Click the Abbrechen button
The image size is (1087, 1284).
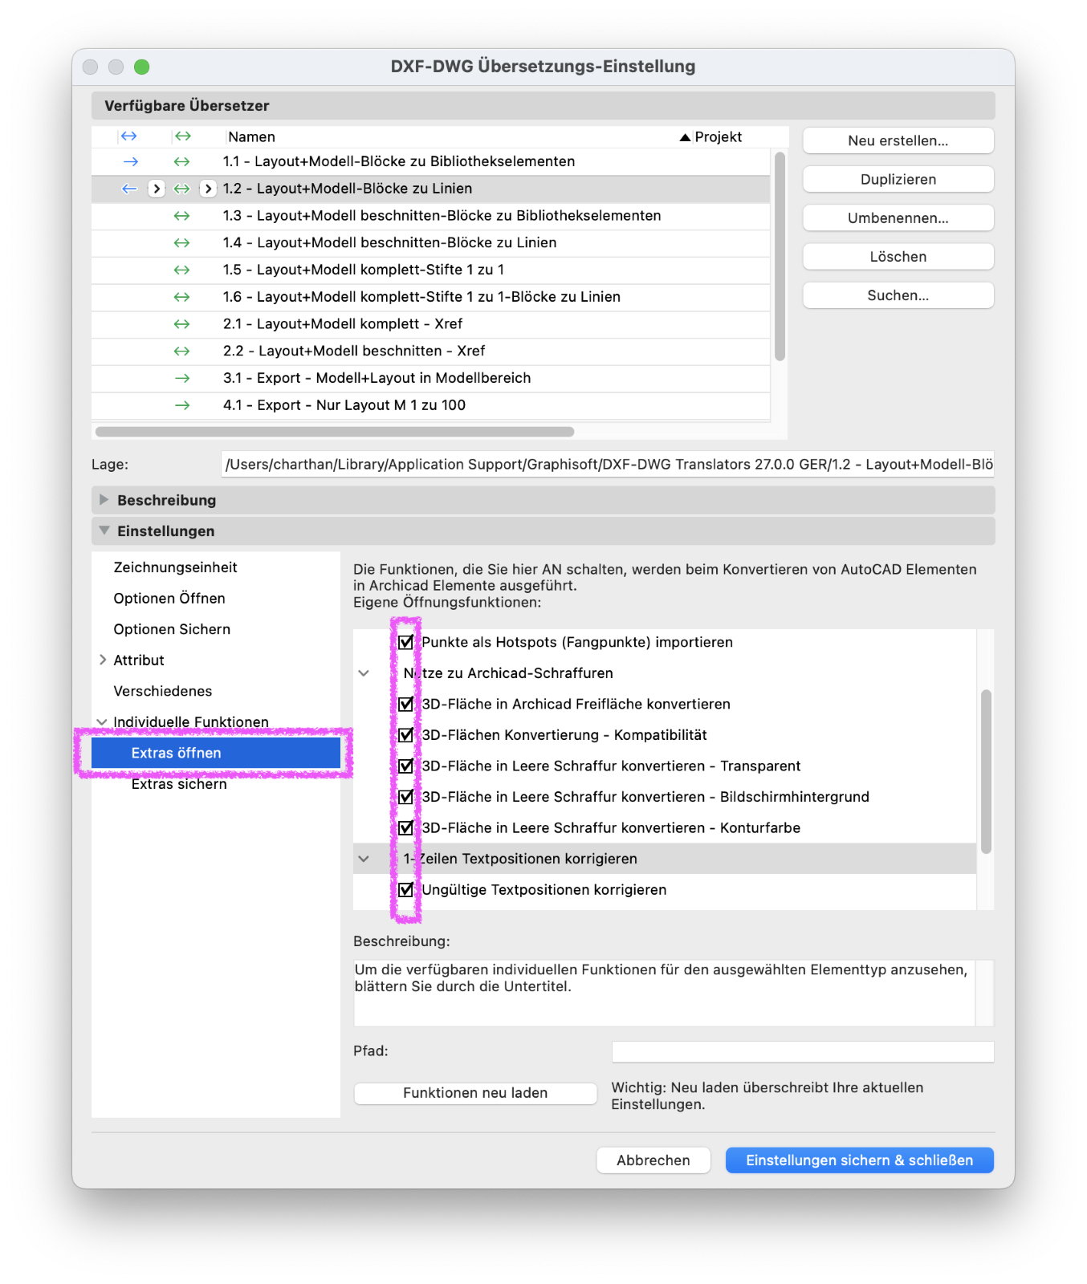pyautogui.click(x=653, y=1160)
